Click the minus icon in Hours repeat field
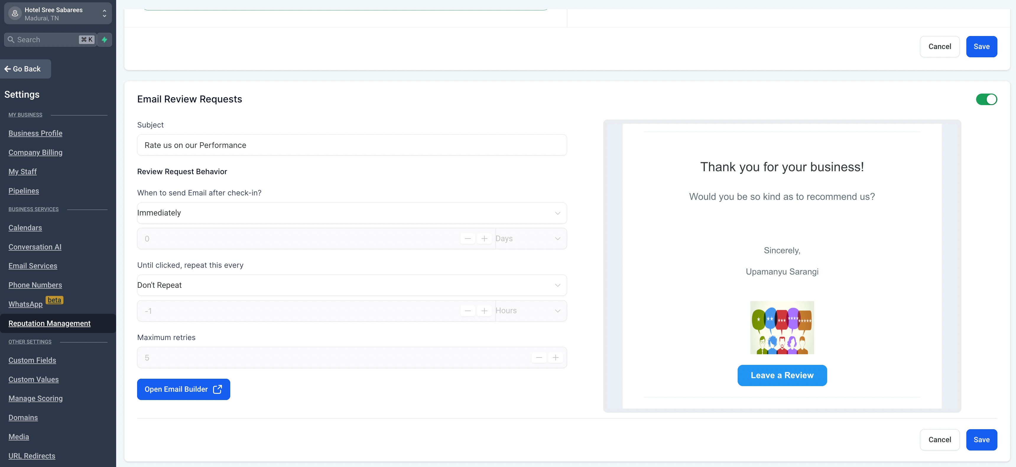This screenshot has width=1016, height=467. point(468,311)
